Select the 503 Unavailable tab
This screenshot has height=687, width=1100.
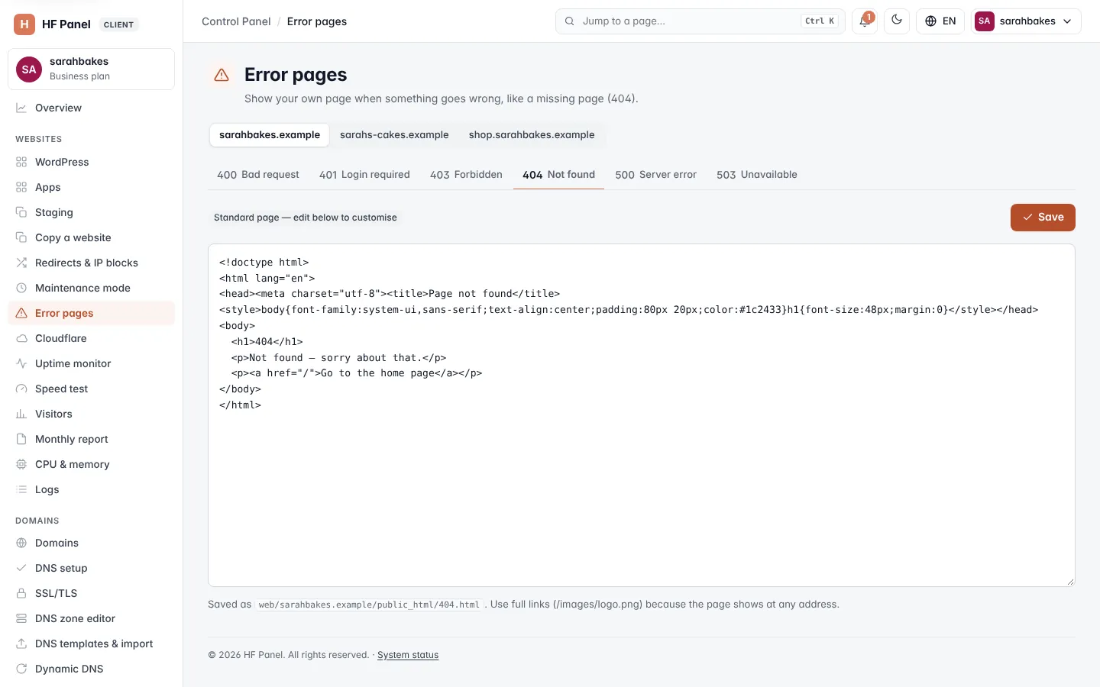[x=757, y=175]
